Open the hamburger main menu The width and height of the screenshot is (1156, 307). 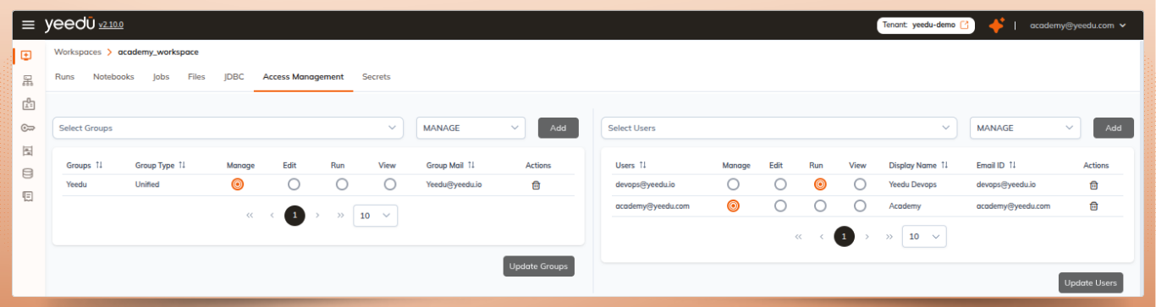click(28, 25)
